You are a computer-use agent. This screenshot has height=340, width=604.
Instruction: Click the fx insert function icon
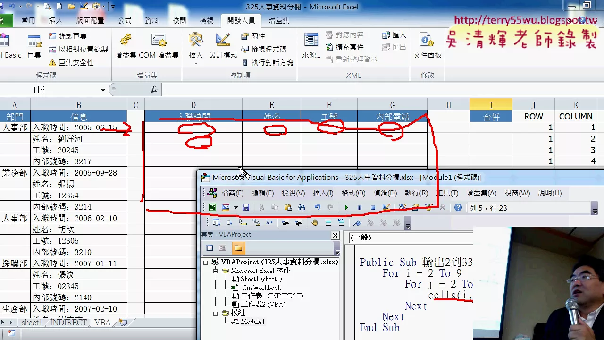(154, 90)
